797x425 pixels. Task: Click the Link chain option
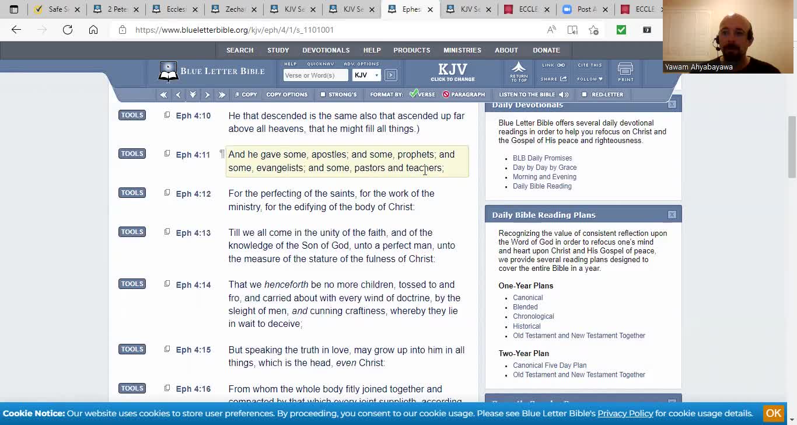[553, 65]
